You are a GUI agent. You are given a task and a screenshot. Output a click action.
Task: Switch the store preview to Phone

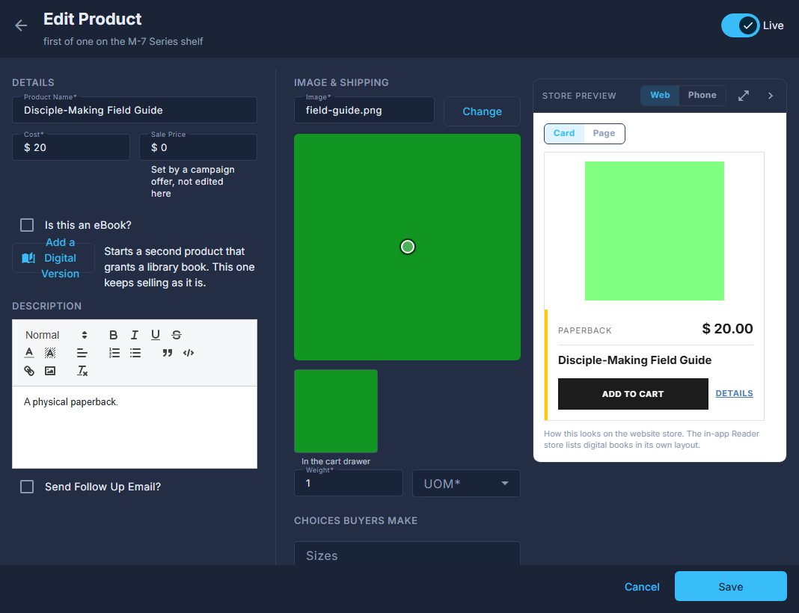click(x=702, y=95)
